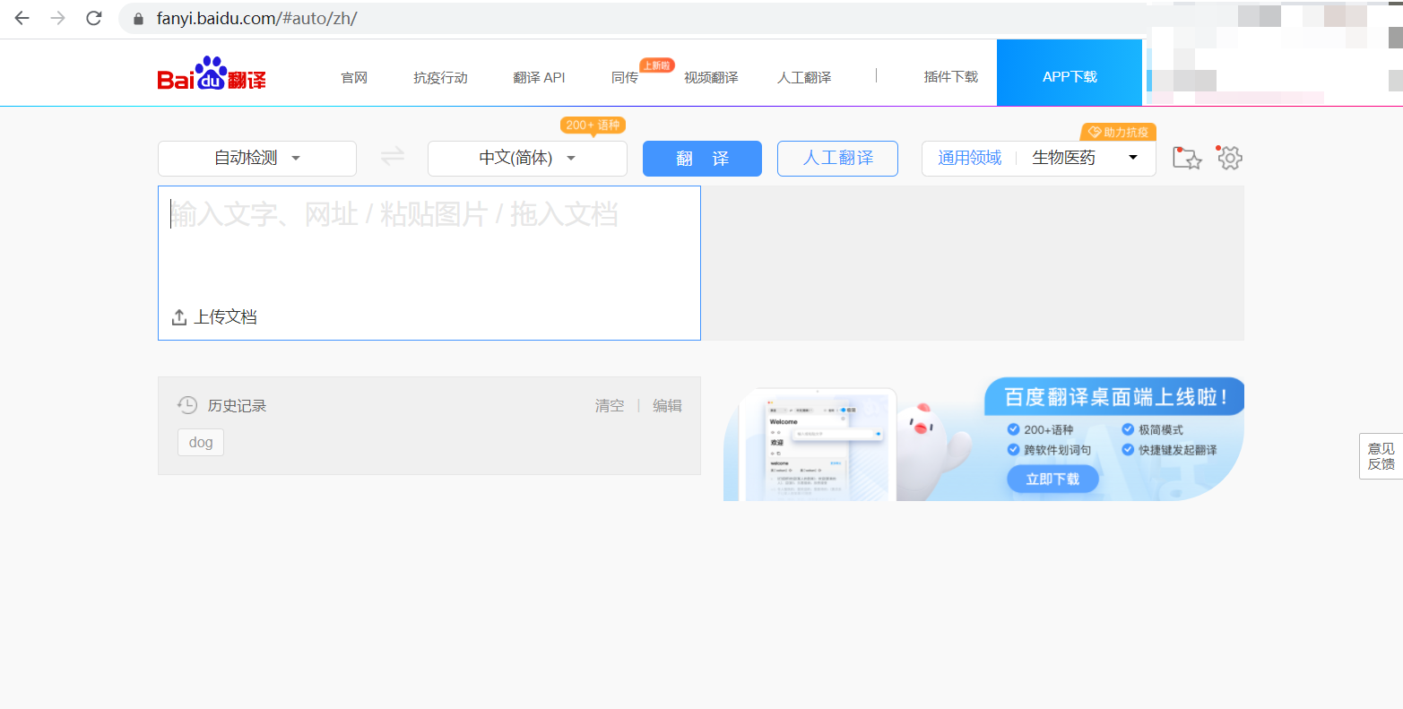
Task: Open 官网 in the top navigation
Action: [354, 77]
